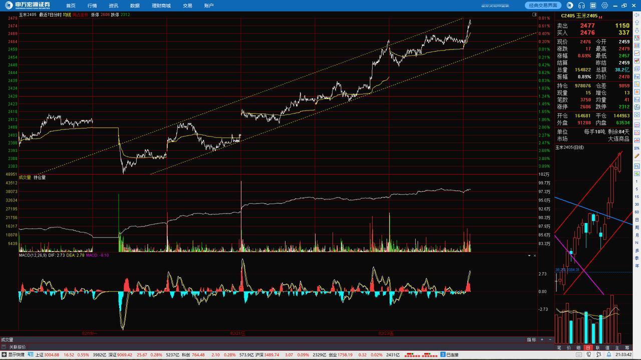Open the 理财商城 menu
This screenshot has width=641, height=360.
pos(161,5)
